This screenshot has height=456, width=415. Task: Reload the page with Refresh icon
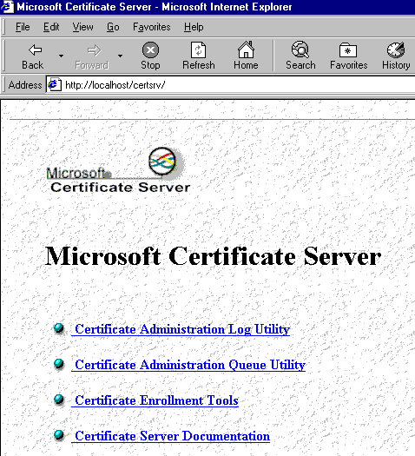[199, 50]
